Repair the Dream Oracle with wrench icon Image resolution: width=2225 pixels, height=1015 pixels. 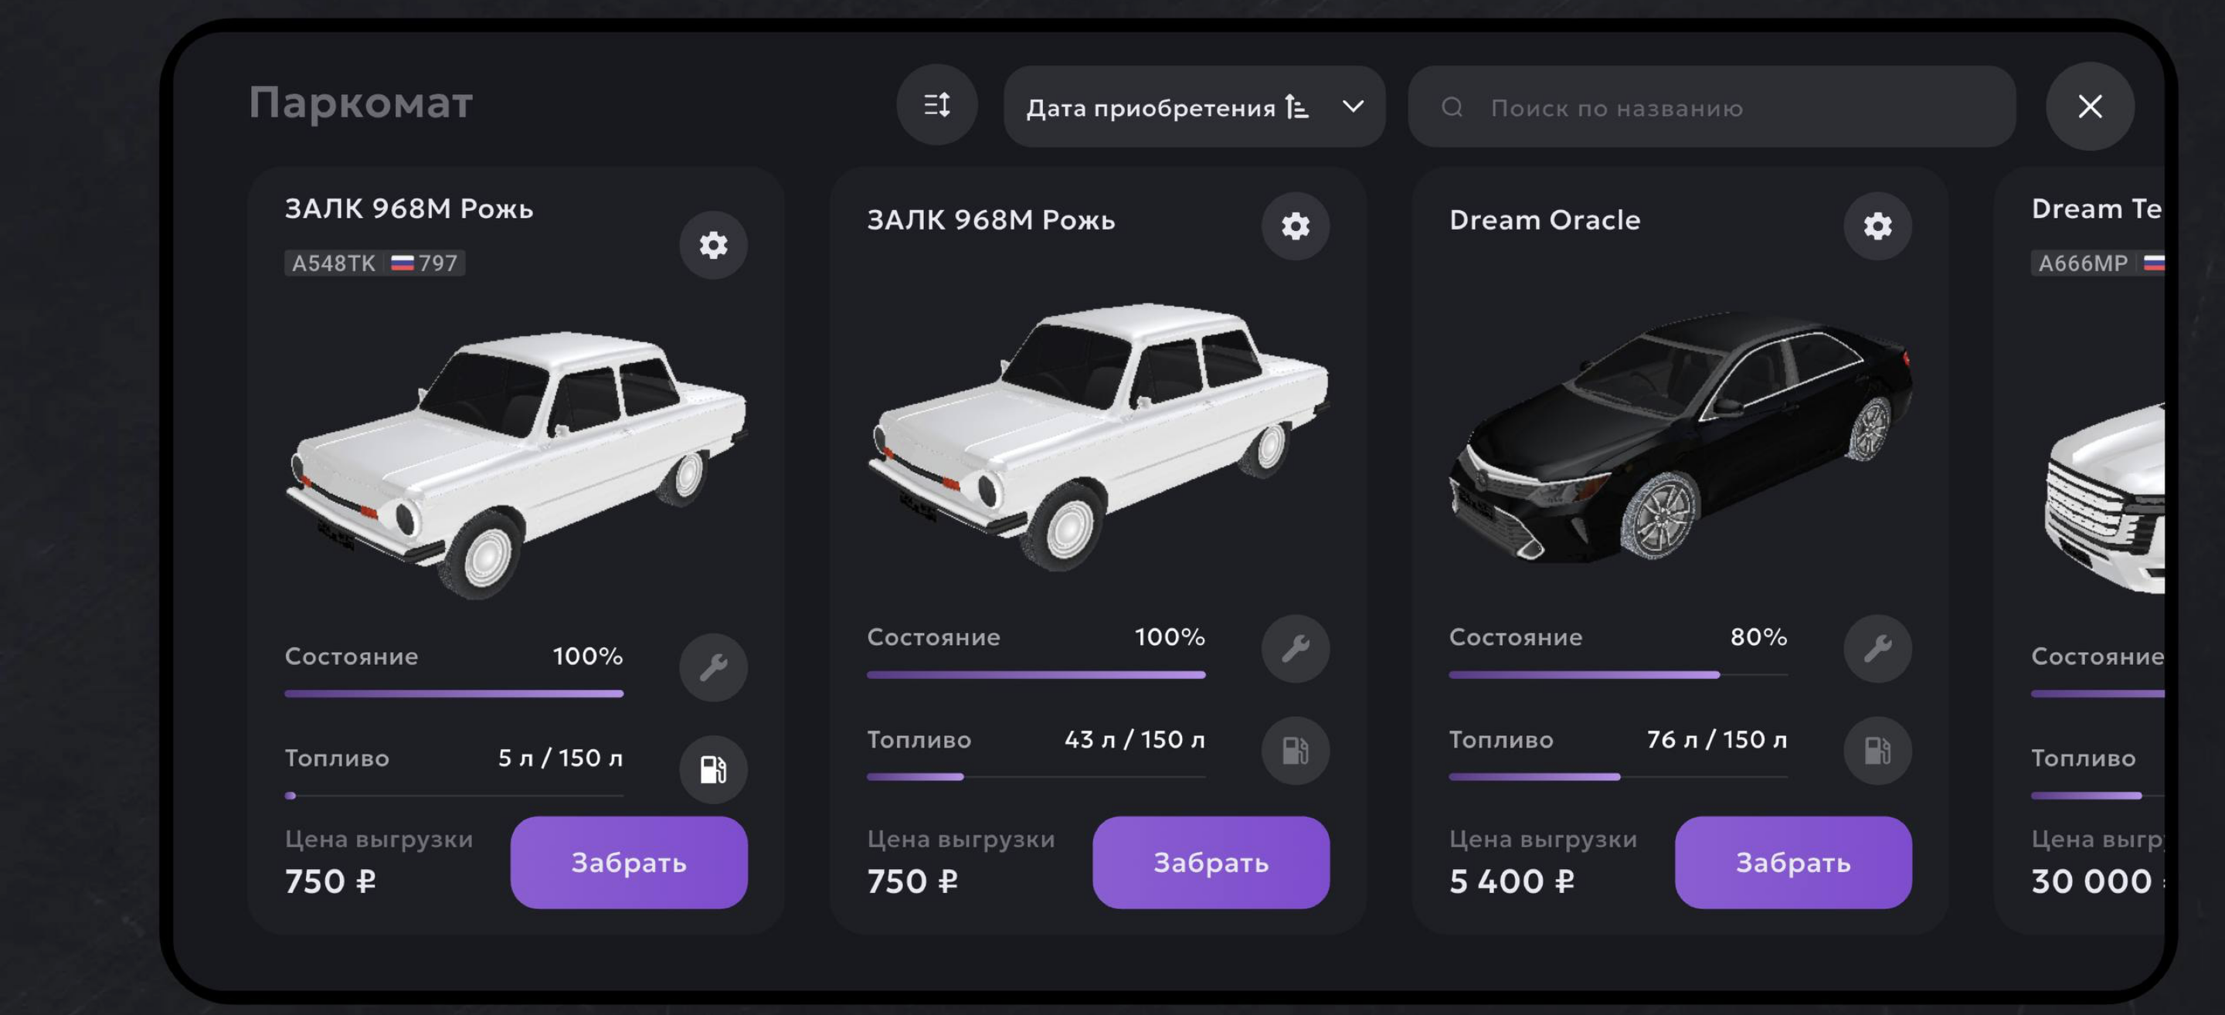(x=1877, y=649)
